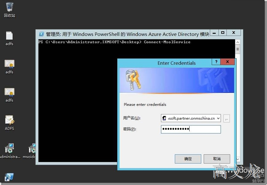Click the Connect-MsolService command text
The image size is (267, 185).
point(167,42)
